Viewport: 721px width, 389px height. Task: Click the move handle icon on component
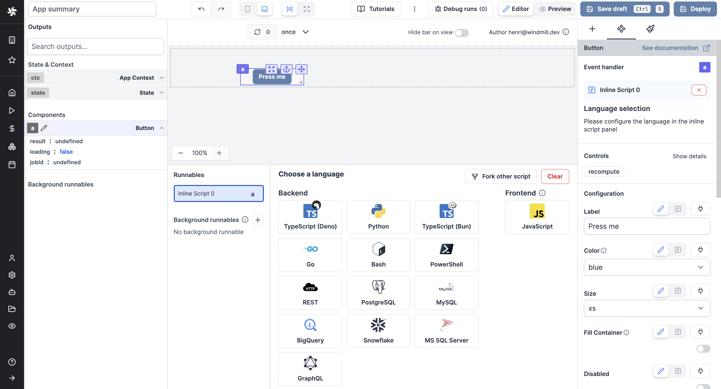click(301, 69)
